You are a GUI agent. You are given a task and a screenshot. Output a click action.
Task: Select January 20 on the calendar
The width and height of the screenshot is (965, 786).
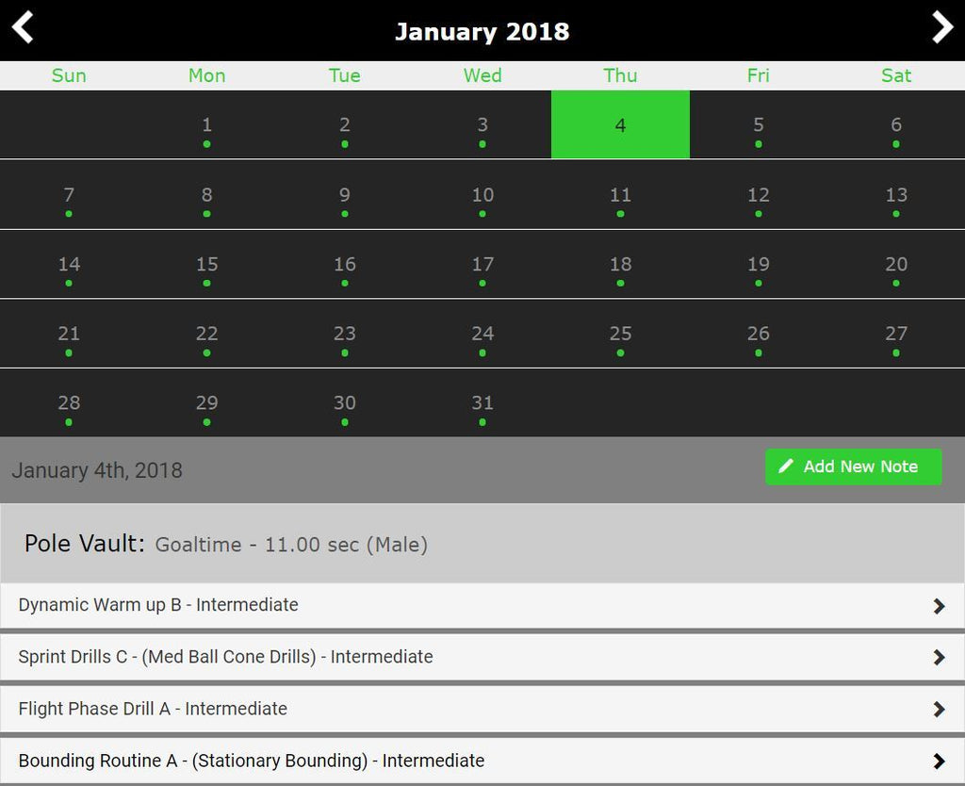pyautogui.click(x=896, y=264)
